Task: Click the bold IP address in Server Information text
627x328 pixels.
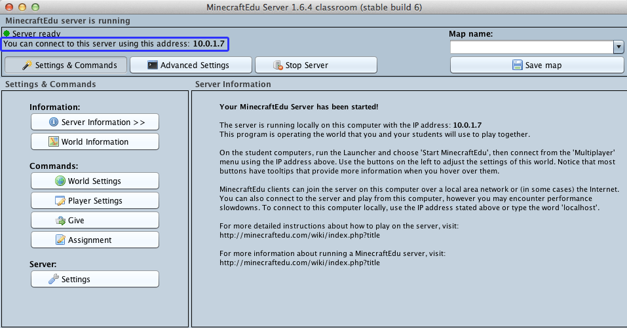Action: pyautogui.click(x=467, y=125)
